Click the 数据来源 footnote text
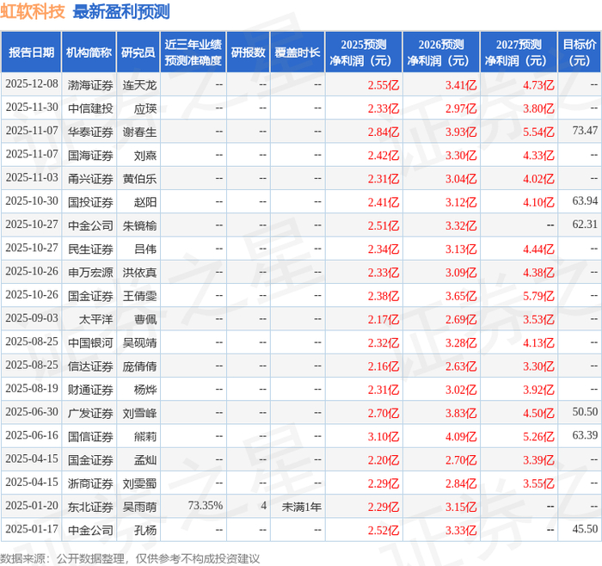 point(130,558)
